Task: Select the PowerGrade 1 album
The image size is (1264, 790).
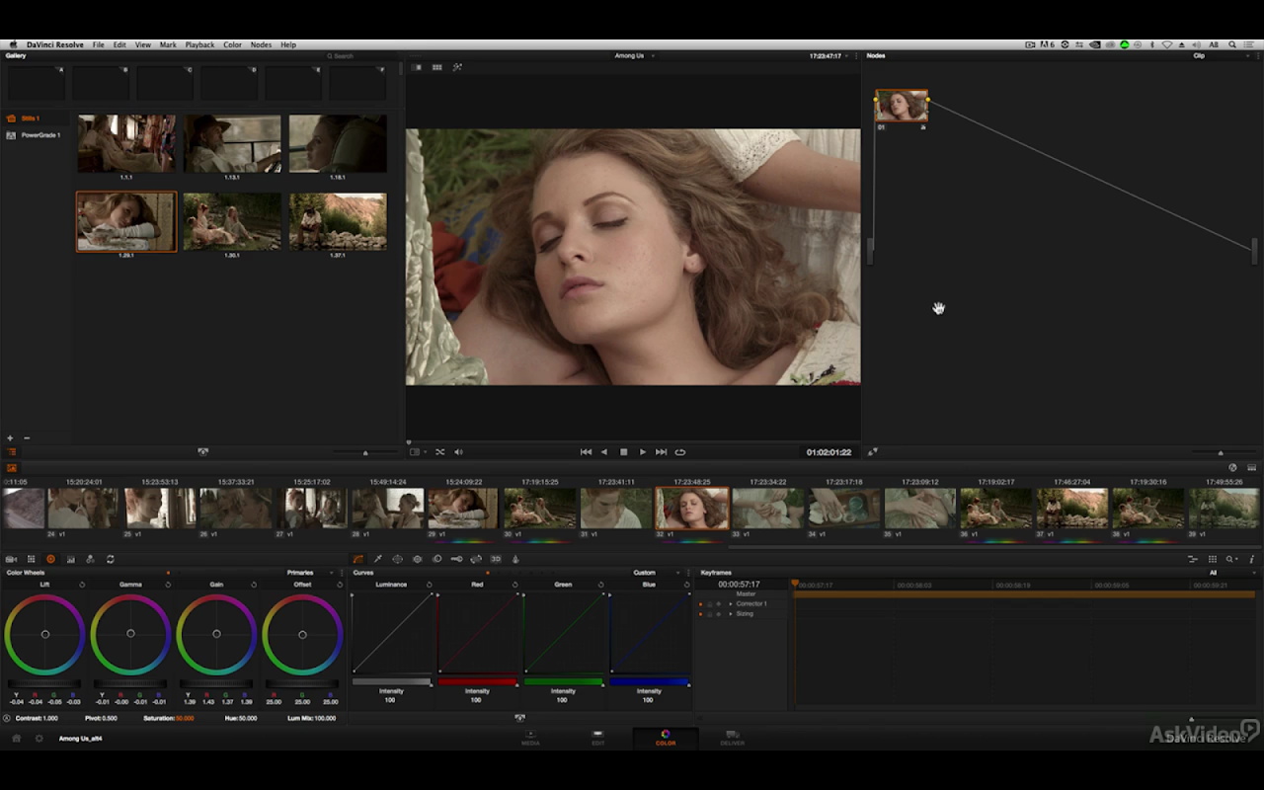Action: [40, 135]
